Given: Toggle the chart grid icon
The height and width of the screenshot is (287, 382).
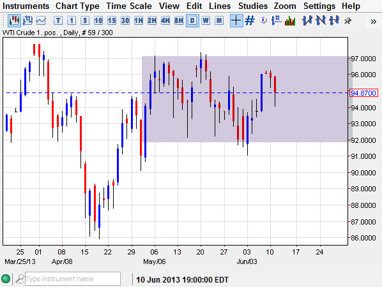Looking at the screenshot, I should [x=250, y=20].
